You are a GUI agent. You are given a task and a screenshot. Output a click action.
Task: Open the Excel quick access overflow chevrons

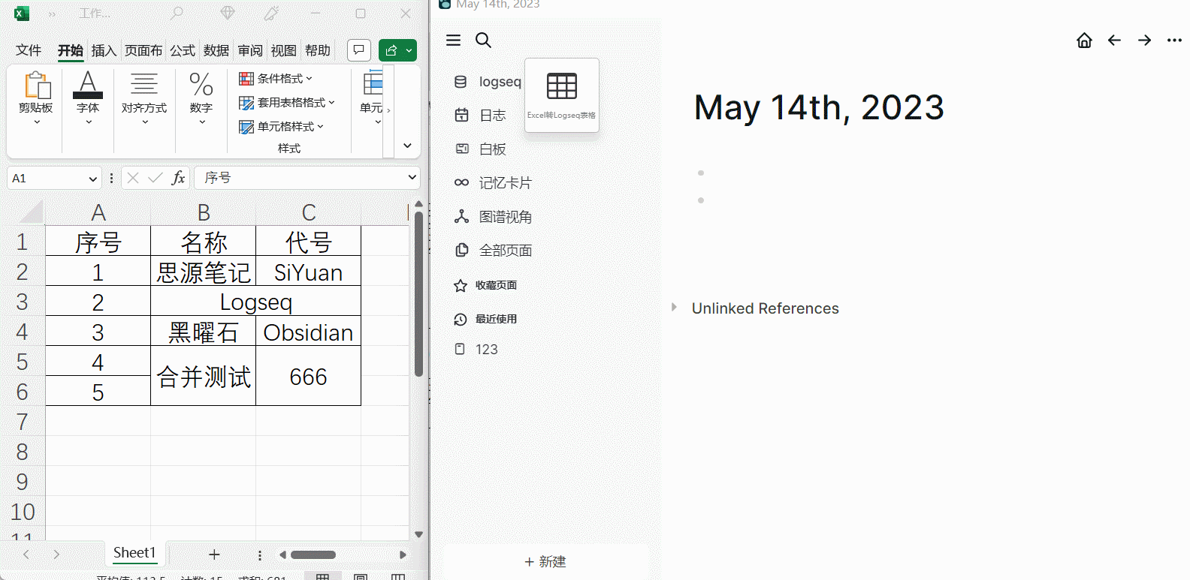[52, 14]
